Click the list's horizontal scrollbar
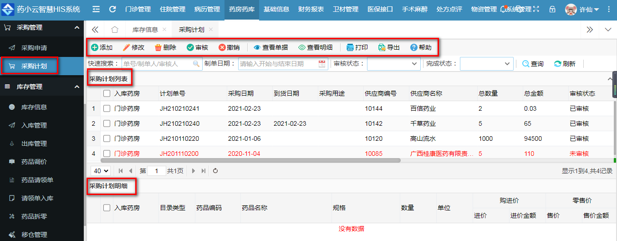Image resolution: width=617 pixels, height=241 pixels. 250,160
